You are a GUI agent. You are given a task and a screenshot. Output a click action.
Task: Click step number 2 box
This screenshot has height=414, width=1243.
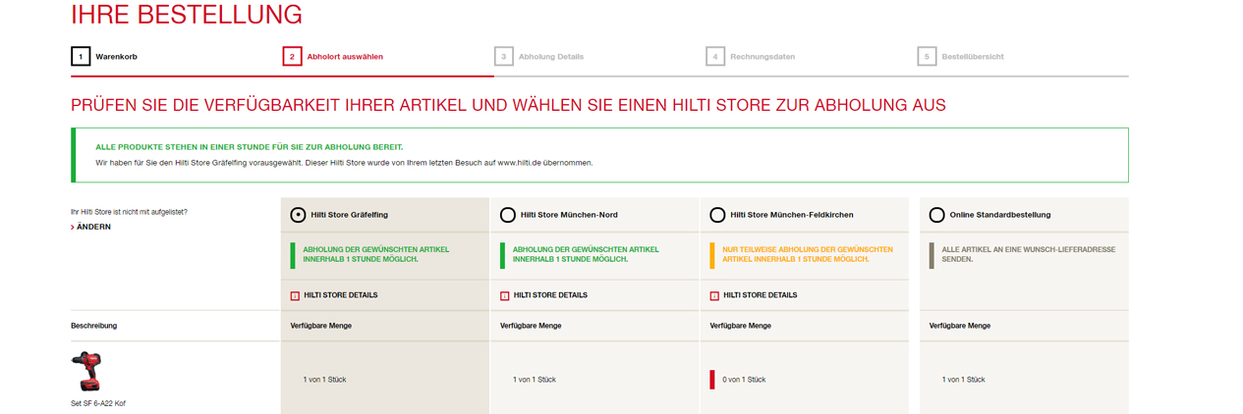tap(292, 57)
